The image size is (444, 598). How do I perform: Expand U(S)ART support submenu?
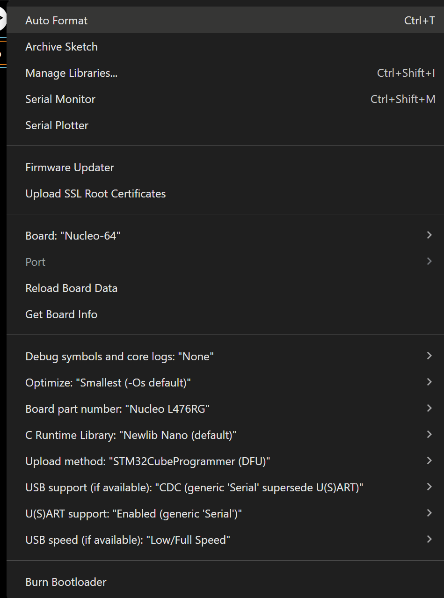click(133, 514)
